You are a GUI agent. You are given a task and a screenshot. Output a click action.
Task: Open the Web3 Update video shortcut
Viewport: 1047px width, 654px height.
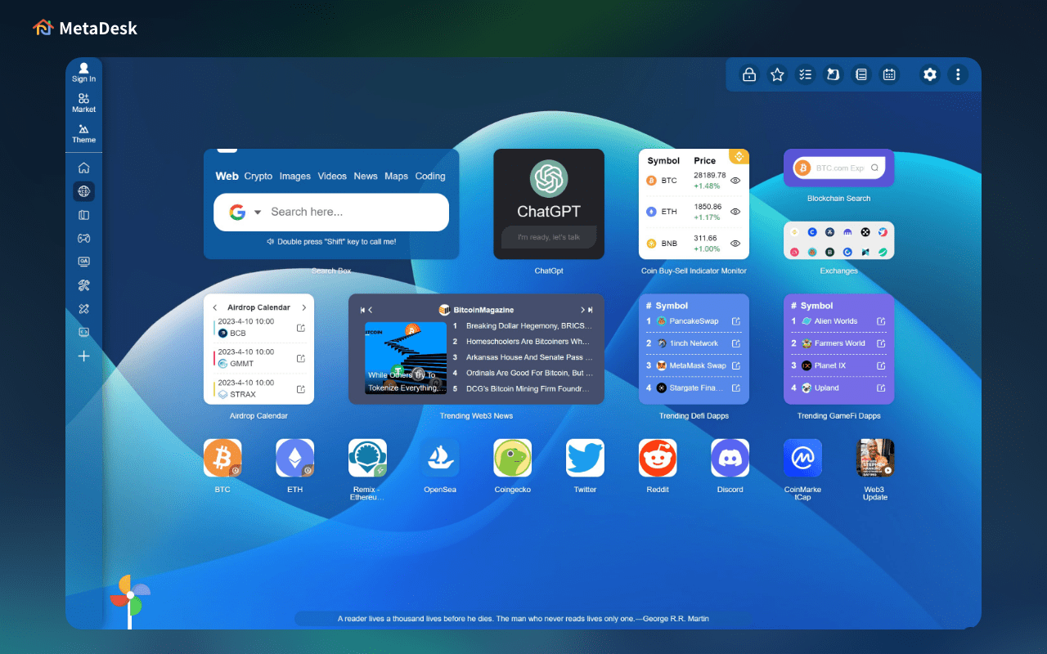point(875,458)
